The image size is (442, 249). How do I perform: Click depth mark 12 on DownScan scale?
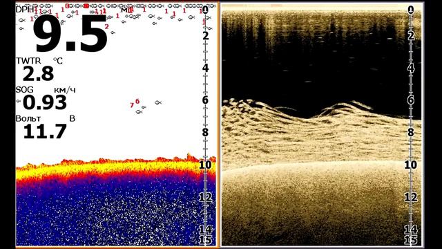coord(411,196)
